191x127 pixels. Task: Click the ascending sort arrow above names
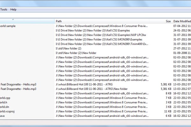coord(13,19)
